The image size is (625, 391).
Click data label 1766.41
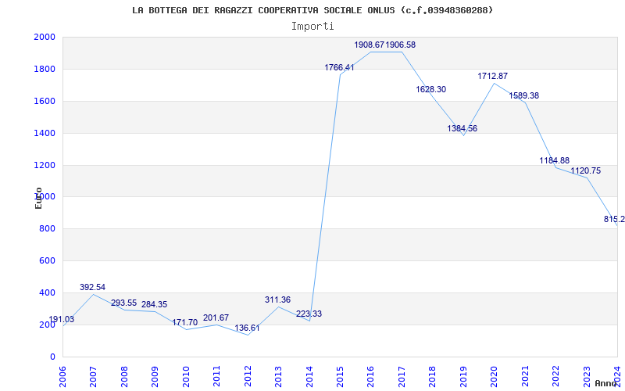[339, 67]
